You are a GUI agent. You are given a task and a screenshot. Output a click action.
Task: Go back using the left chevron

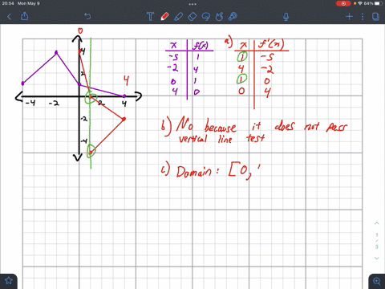click(9, 17)
